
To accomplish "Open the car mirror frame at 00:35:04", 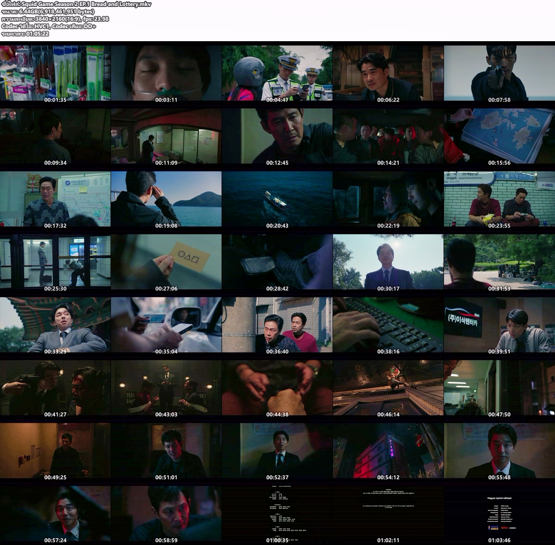I will [166, 325].
